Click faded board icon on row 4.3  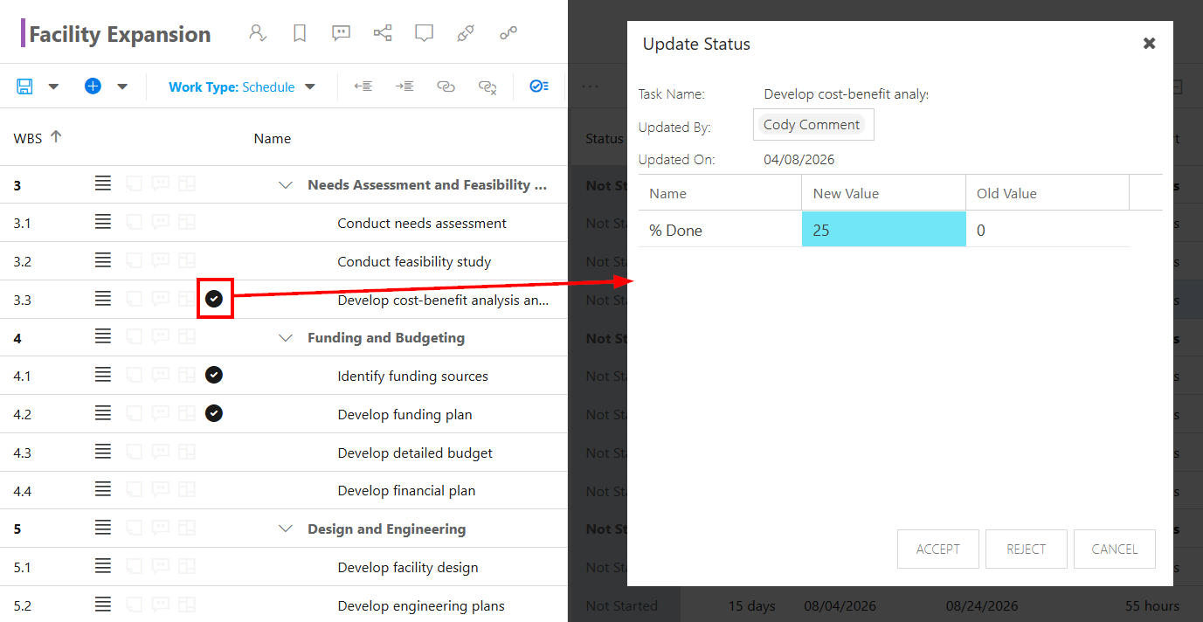187,452
